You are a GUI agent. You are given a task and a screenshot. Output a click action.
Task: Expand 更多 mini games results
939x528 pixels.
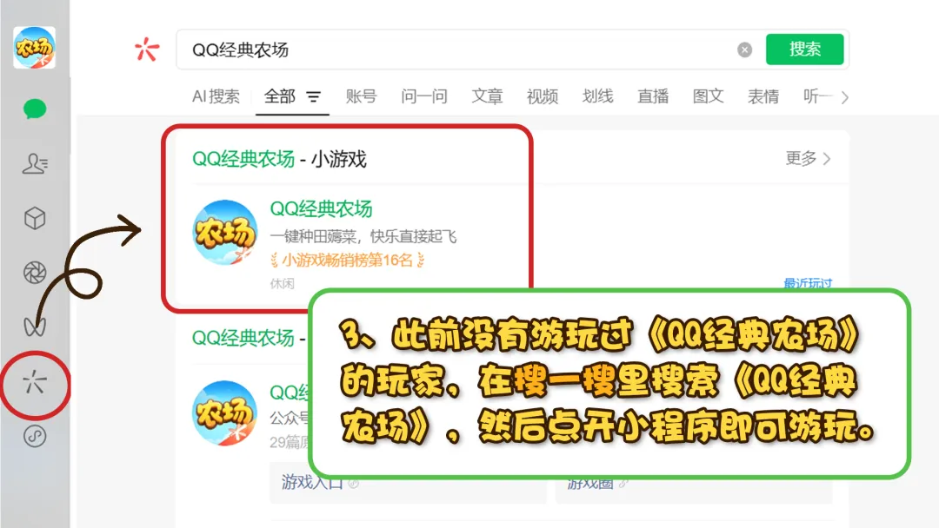click(808, 158)
